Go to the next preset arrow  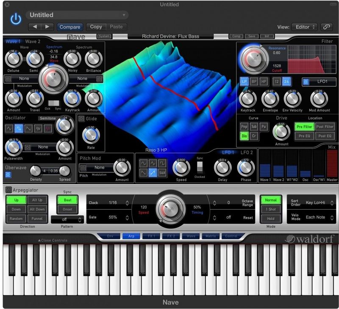coord(47,27)
